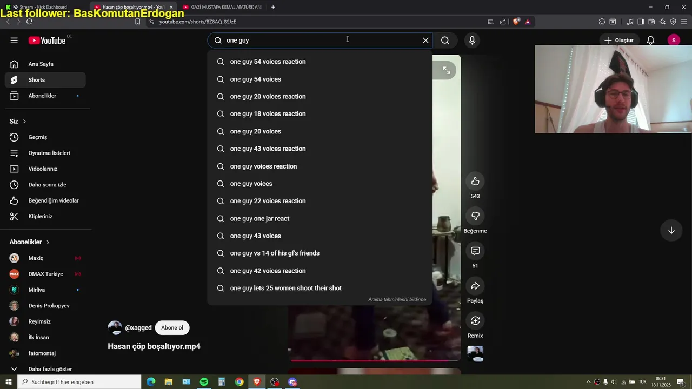Clear the search box with the X
692x389 pixels.
425,41
